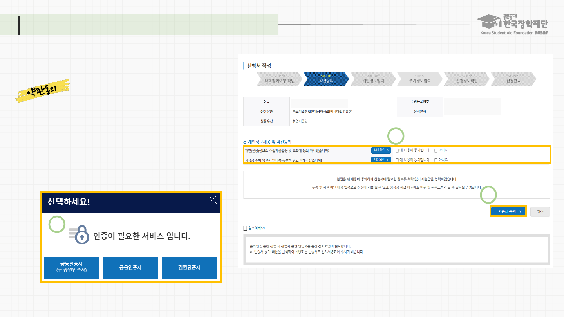Check '예, 내용에 동의합니다' for personal info consent
Screen dimensions: 564x317
[x=397, y=150]
